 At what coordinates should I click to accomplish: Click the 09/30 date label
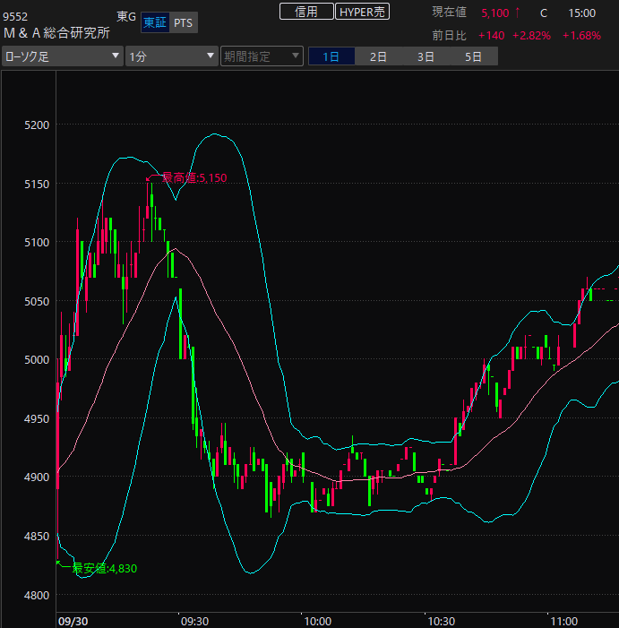coord(73,621)
